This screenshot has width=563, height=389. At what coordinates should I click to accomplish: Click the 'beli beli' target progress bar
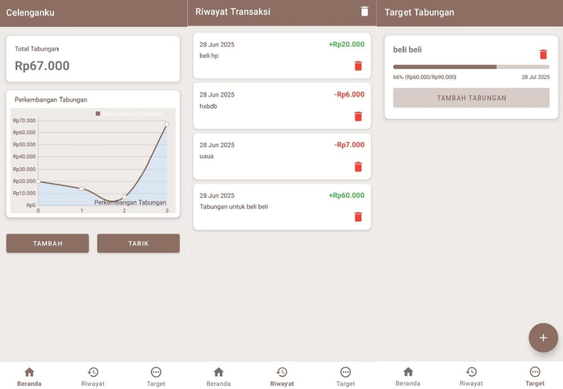(471, 67)
